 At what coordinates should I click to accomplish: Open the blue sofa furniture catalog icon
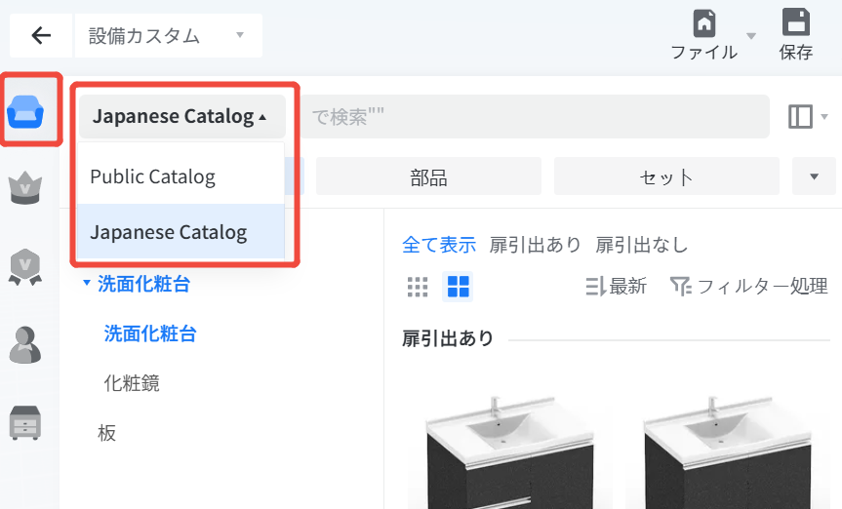click(x=25, y=112)
